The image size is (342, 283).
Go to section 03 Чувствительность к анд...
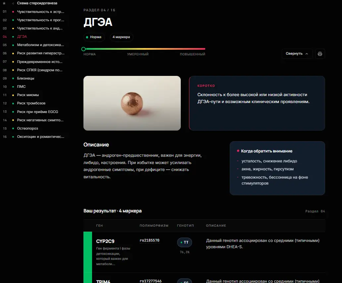[40, 28]
